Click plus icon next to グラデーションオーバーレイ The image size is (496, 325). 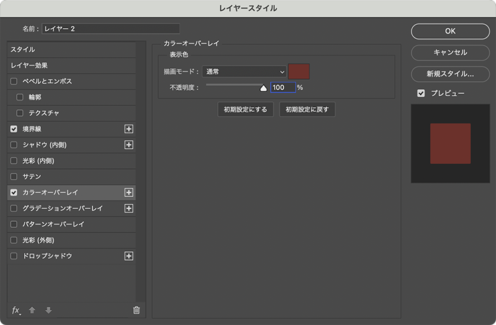(129, 208)
